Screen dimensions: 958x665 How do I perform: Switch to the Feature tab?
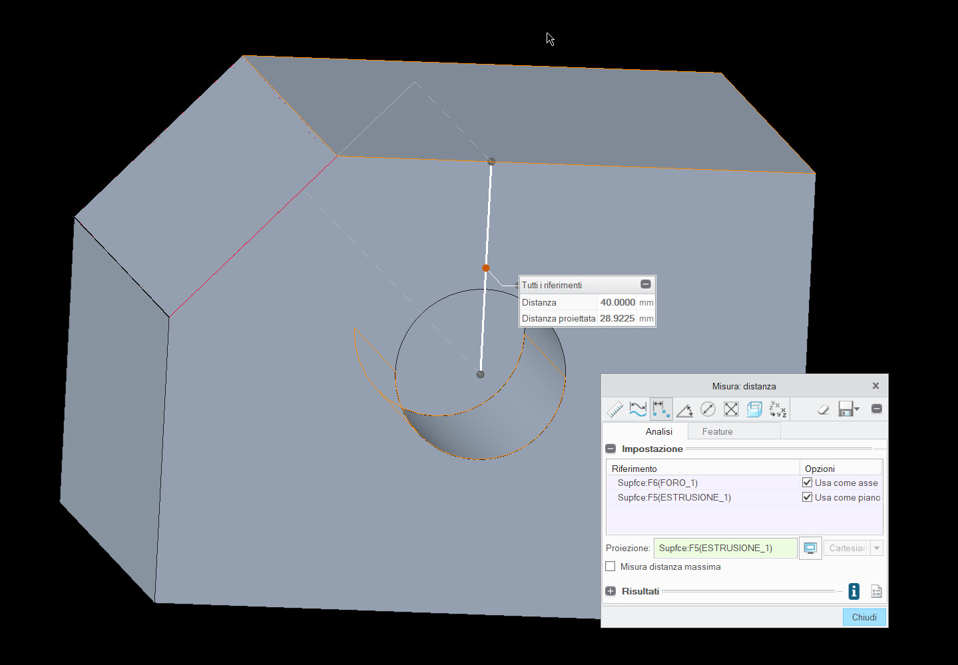tap(718, 431)
